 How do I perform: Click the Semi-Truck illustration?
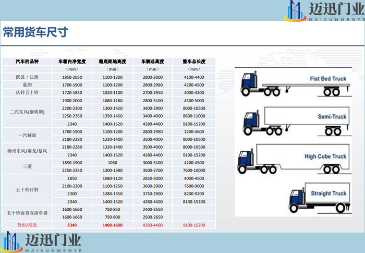296,122
